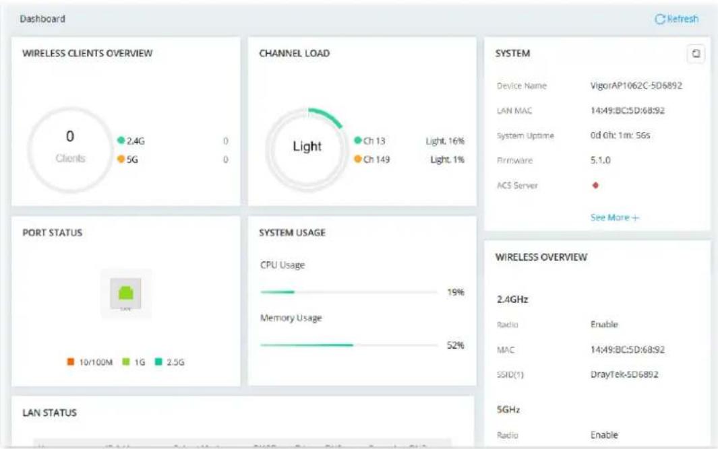This screenshot has height=449, width=718.
Task: Click the CPU Usage progress bar
Action: 349,291
